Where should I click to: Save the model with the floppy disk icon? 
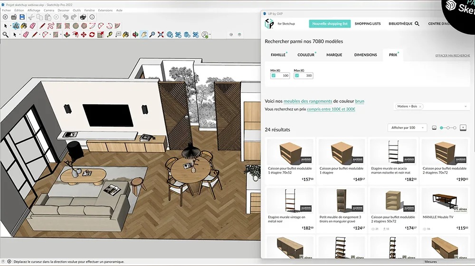pyautogui.click(x=22, y=17)
